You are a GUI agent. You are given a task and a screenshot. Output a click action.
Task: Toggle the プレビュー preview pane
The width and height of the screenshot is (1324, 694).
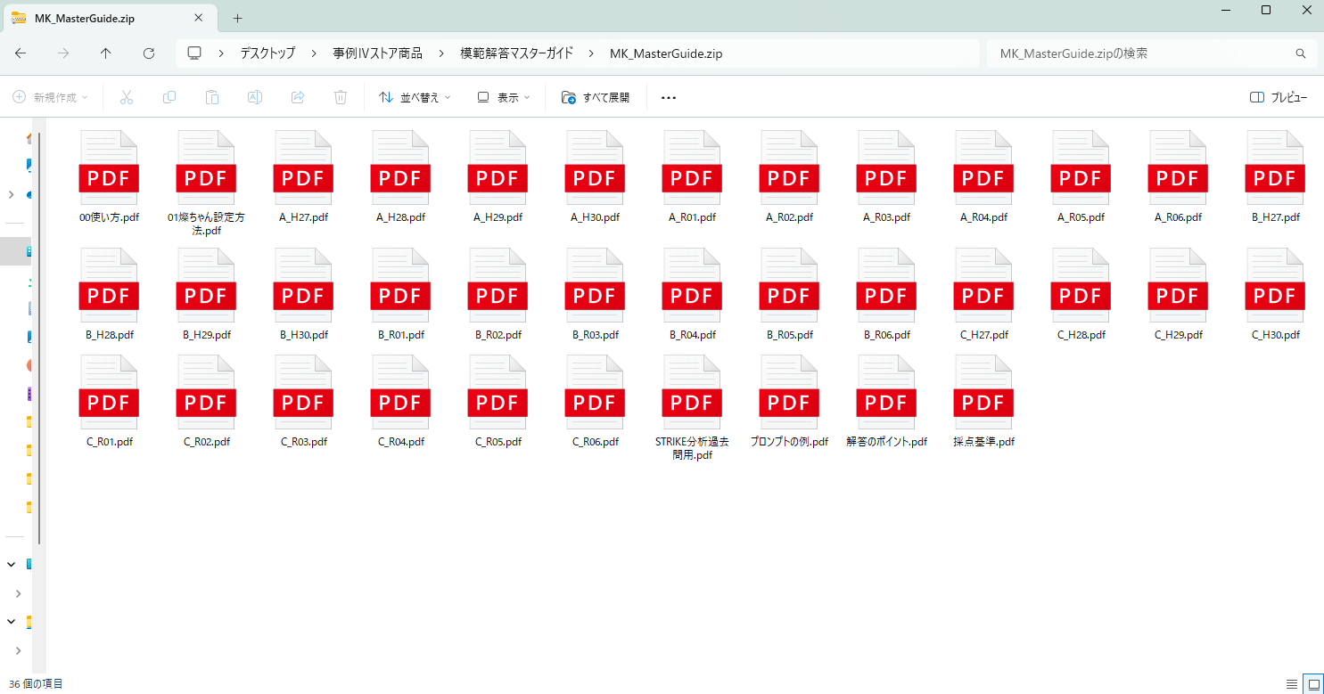pyautogui.click(x=1279, y=97)
